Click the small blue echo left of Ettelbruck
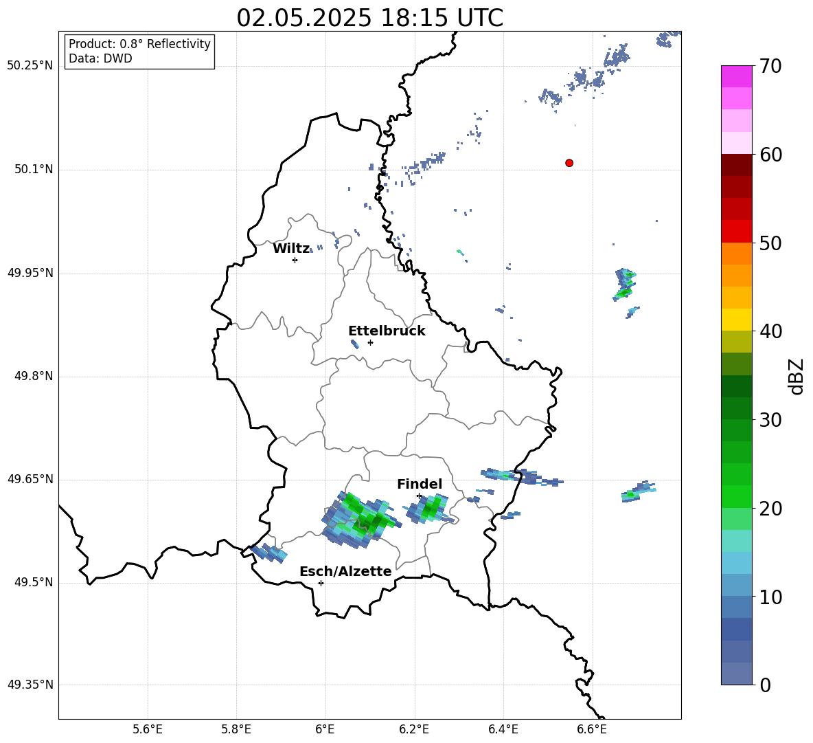The height and width of the screenshot is (743, 813). coord(354,344)
